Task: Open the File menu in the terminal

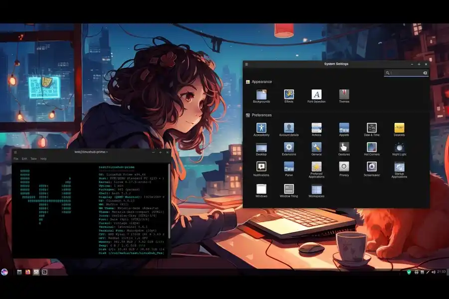Action: pyautogui.click(x=15, y=158)
